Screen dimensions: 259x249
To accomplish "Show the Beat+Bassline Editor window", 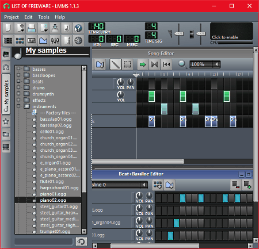I will (20, 40).
